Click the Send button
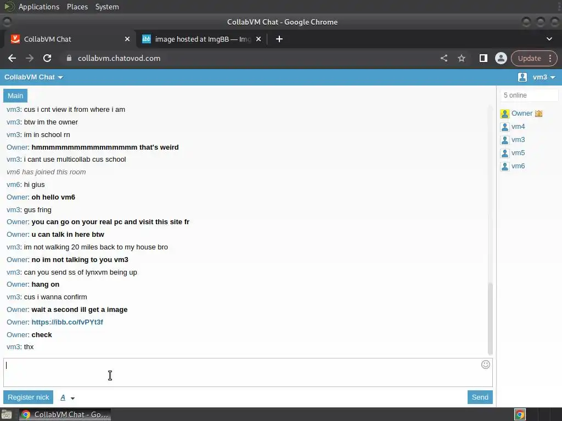This screenshot has height=421, width=562. pos(480,397)
